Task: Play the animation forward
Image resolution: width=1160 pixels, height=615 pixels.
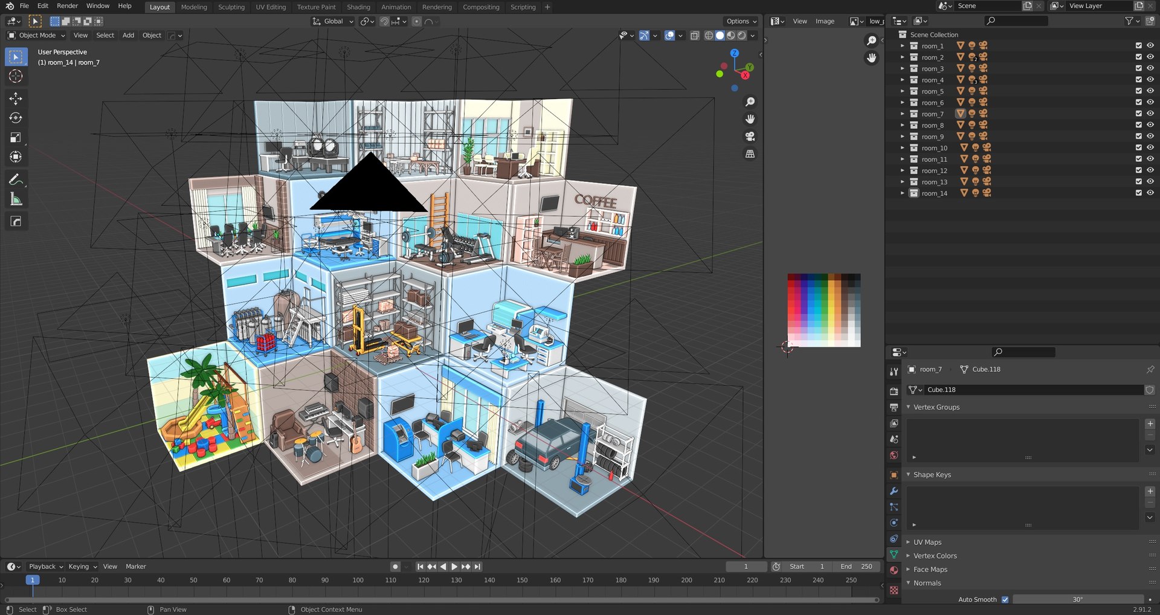Action: (x=454, y=567)
